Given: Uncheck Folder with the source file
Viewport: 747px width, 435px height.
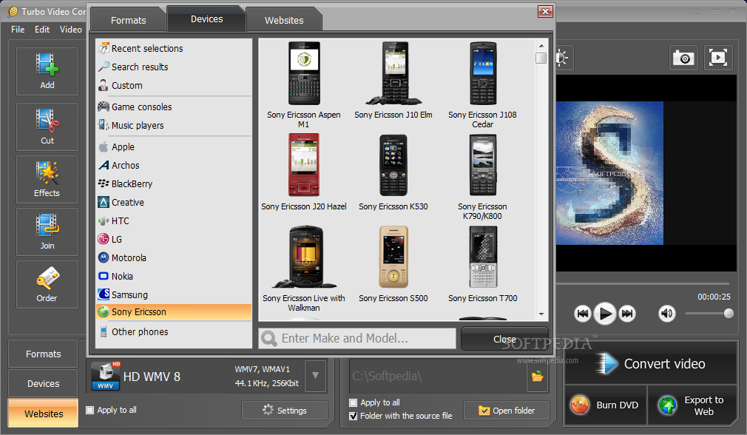Looking at the screenshot, I should click(x=353, y=416).
